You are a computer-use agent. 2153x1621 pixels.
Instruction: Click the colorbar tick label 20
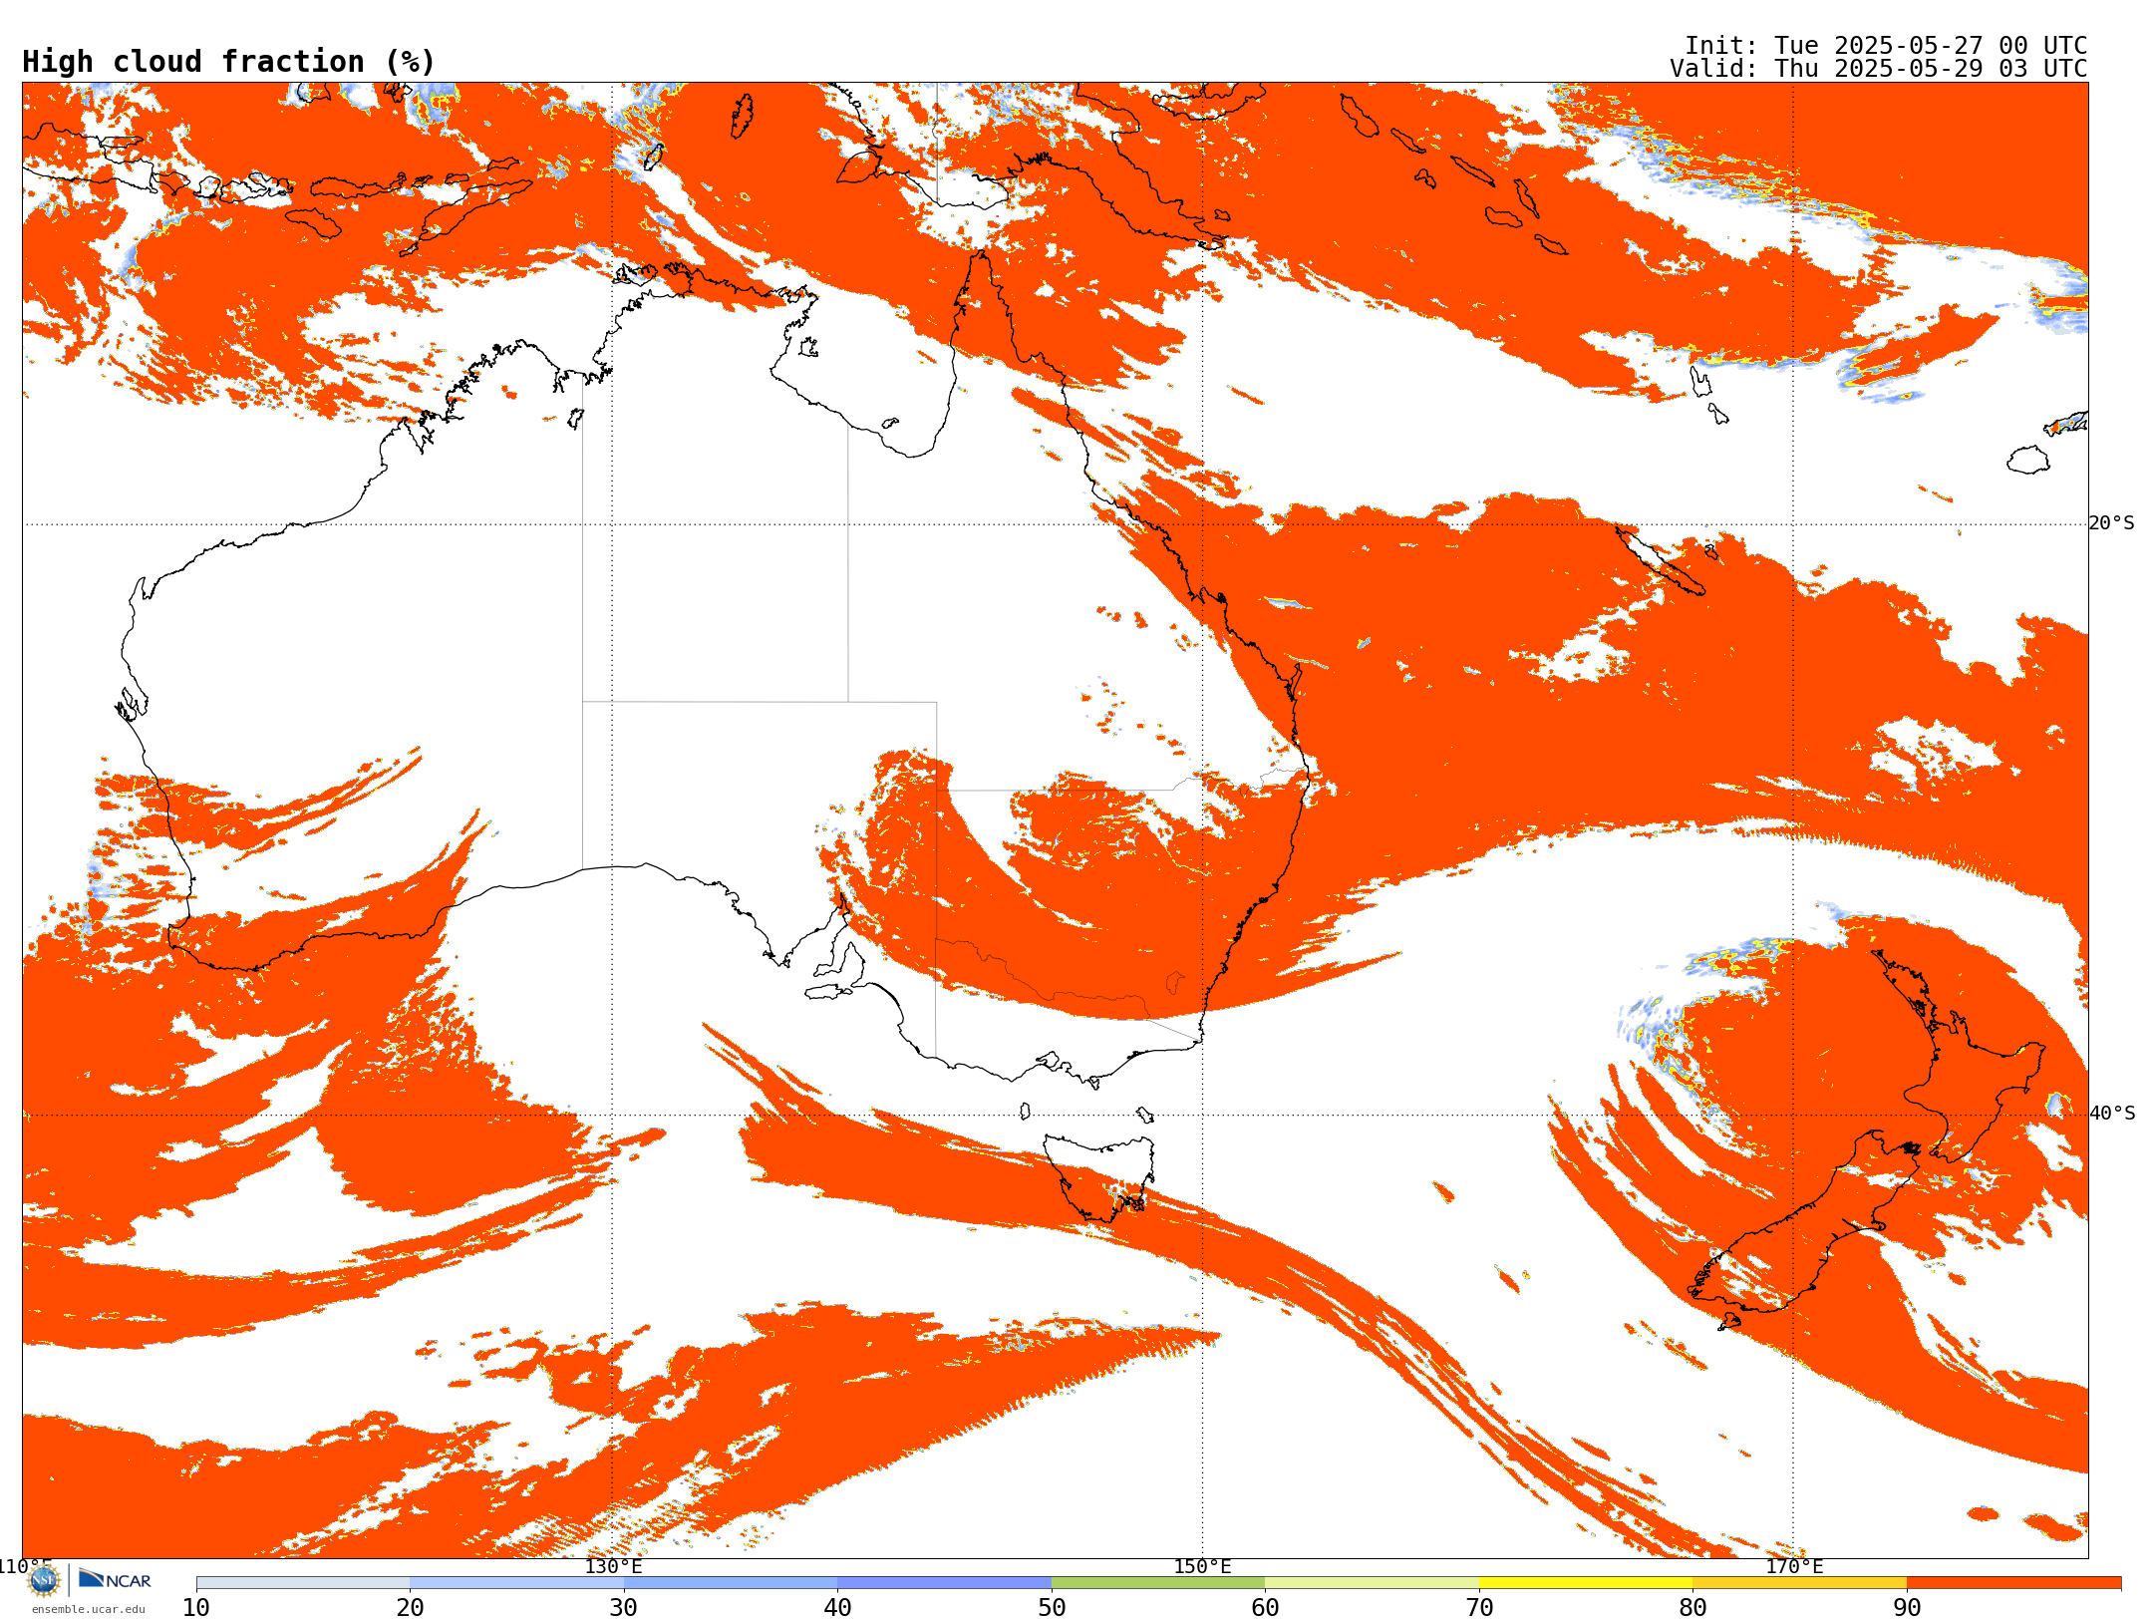tap(410, 1607)
